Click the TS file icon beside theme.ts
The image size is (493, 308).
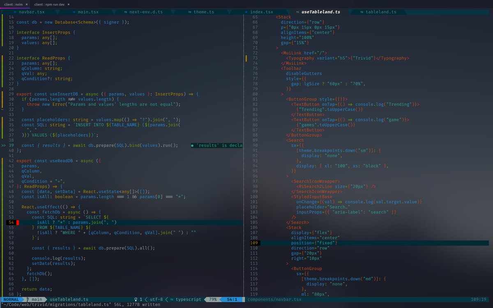point(190,12)
